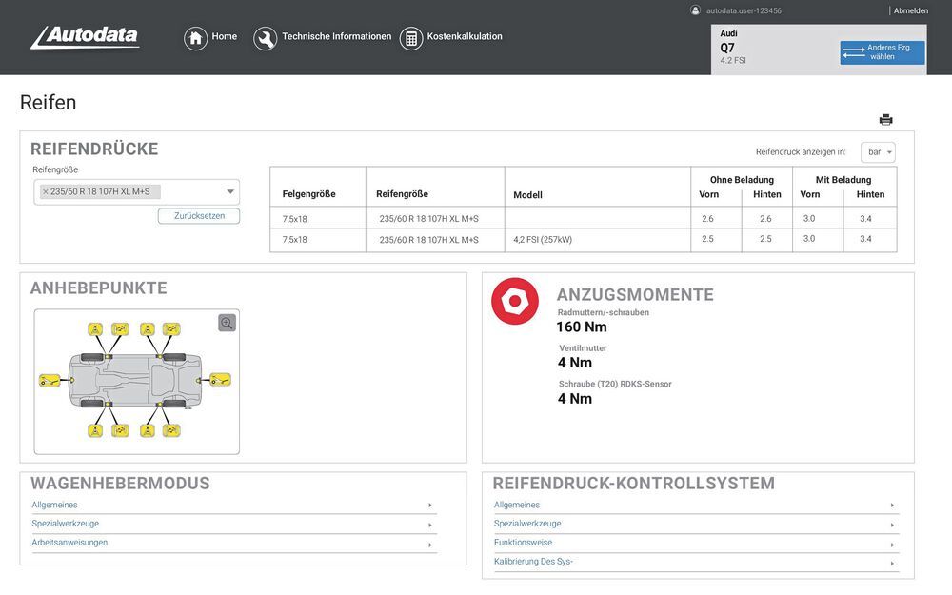Viewport: 952px width, 595px height.
Task: Click the Zurücksetzen button
Action: [x=199, y=216]
